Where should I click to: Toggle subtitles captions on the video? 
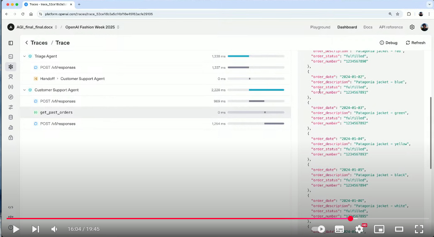coord(339,229)
